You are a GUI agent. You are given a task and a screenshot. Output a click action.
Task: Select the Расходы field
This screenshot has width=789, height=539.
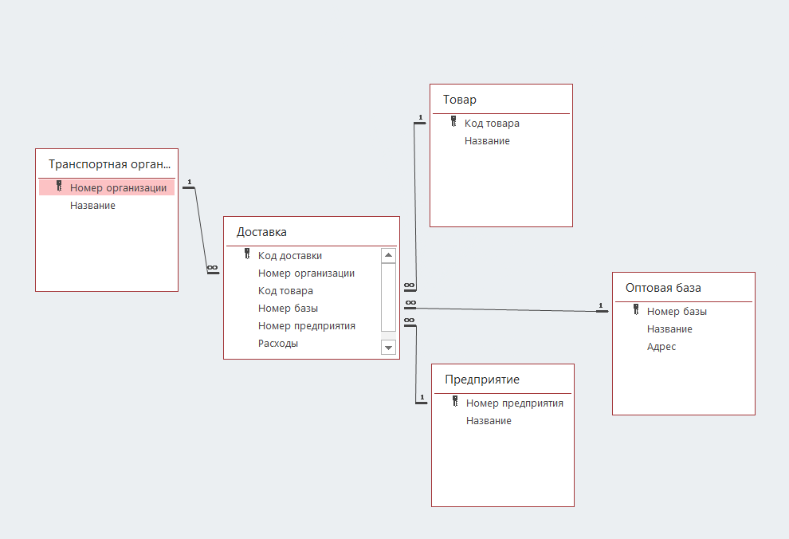278,344
